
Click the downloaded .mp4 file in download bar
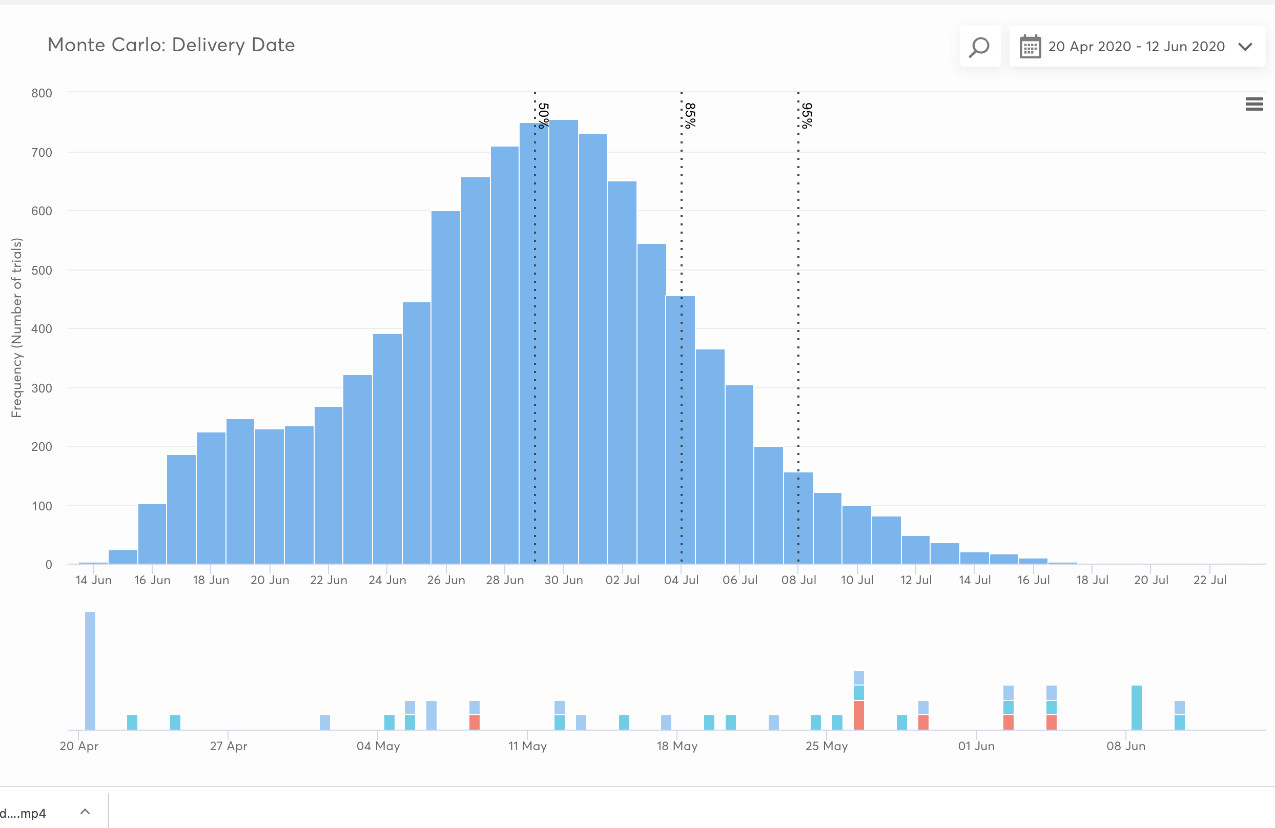click(24, 813)
